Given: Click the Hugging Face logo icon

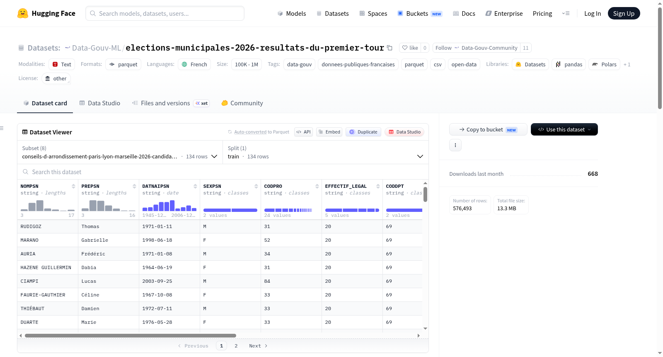Looking at the screenshot, I should (x=23, y=13).
